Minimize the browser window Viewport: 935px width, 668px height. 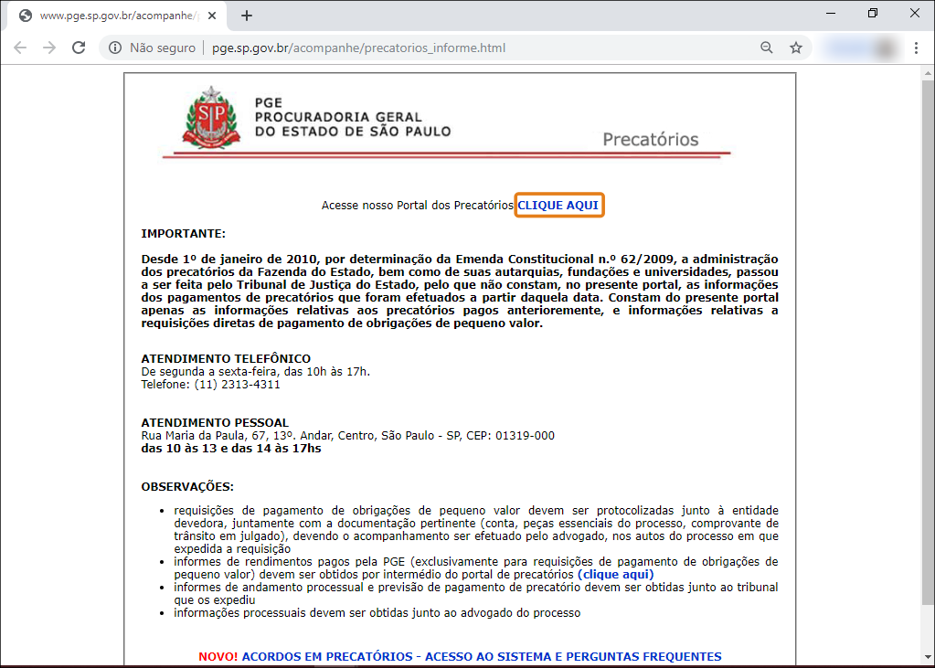831,13
